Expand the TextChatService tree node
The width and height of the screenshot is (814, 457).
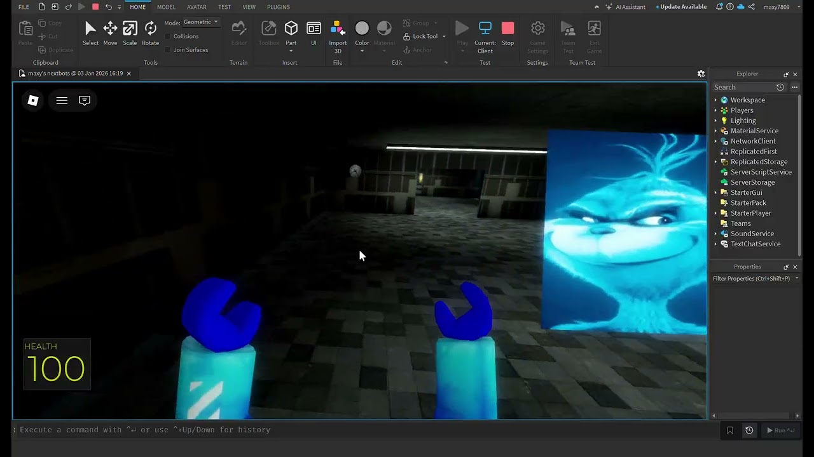pos(715,244)
